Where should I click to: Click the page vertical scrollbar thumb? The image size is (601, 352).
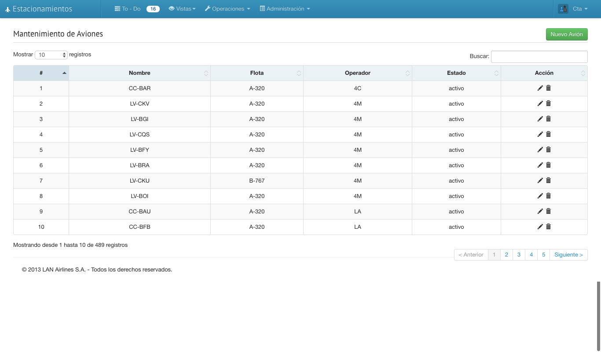coord(598,316)
